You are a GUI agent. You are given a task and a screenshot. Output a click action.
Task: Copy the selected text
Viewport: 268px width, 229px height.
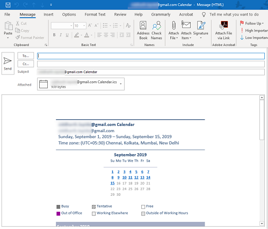22,30
